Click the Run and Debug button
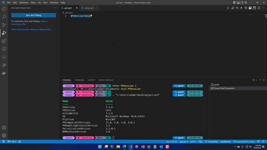Image resolution: width=267 pixels, height=150 pixels. (33, 15)
